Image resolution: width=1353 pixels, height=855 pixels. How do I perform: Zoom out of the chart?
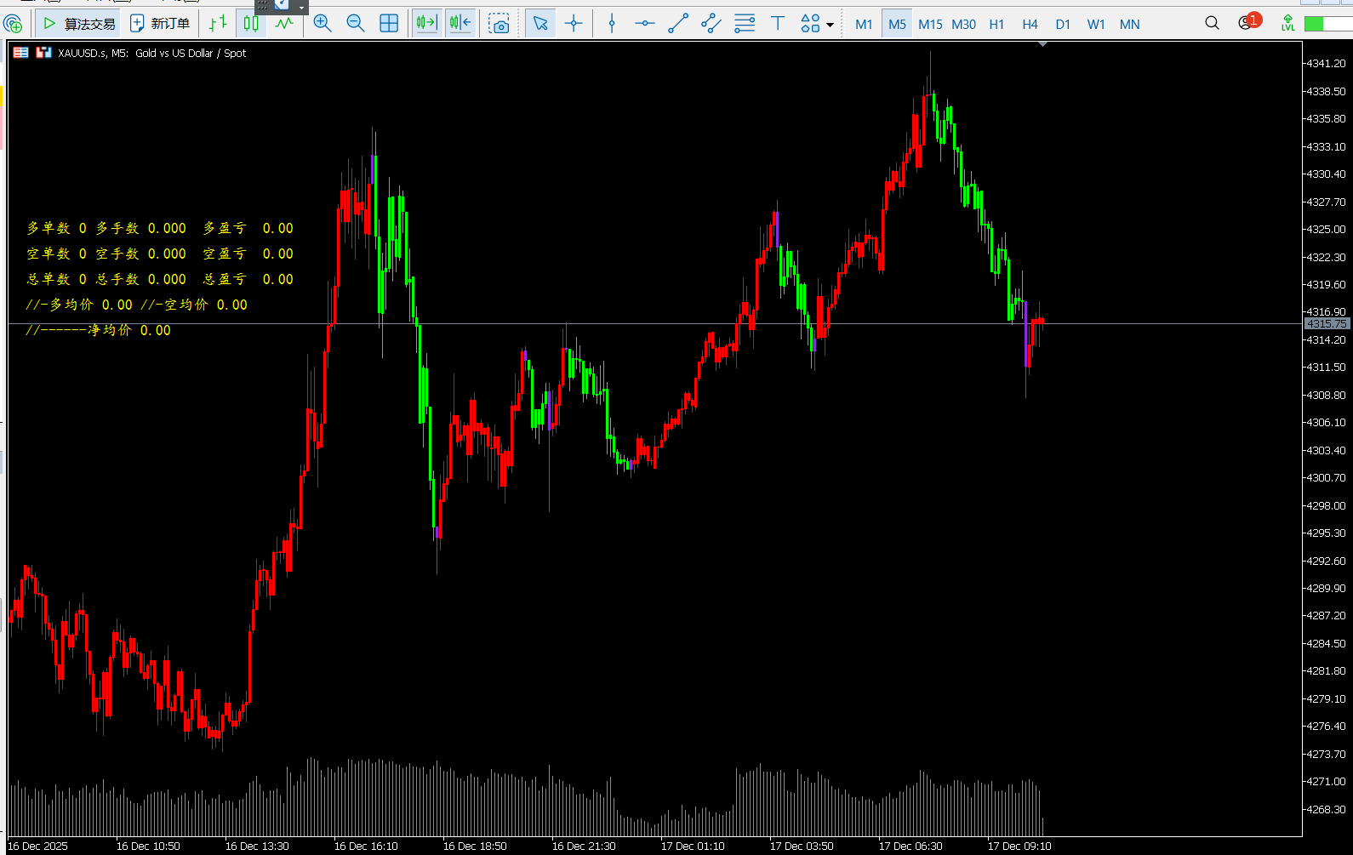[x=356, y=24]
